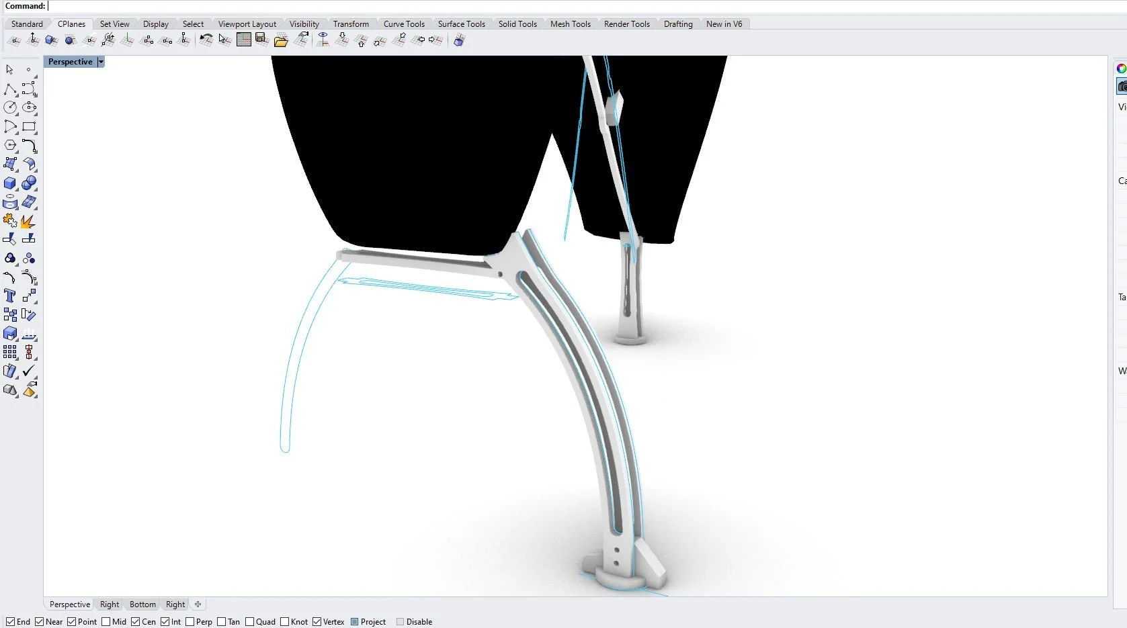Choose the Polyline tool
The image size is (1127, 628).
point(10,89)
